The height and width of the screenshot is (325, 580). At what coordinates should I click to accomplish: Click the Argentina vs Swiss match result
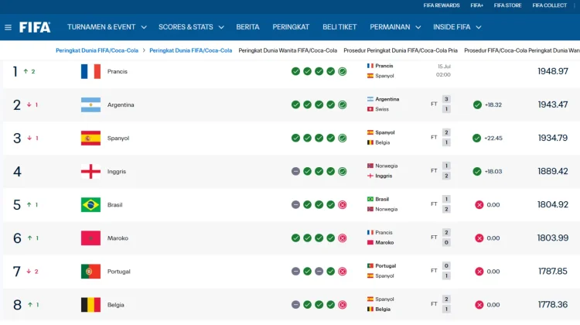tap(409, 104)
